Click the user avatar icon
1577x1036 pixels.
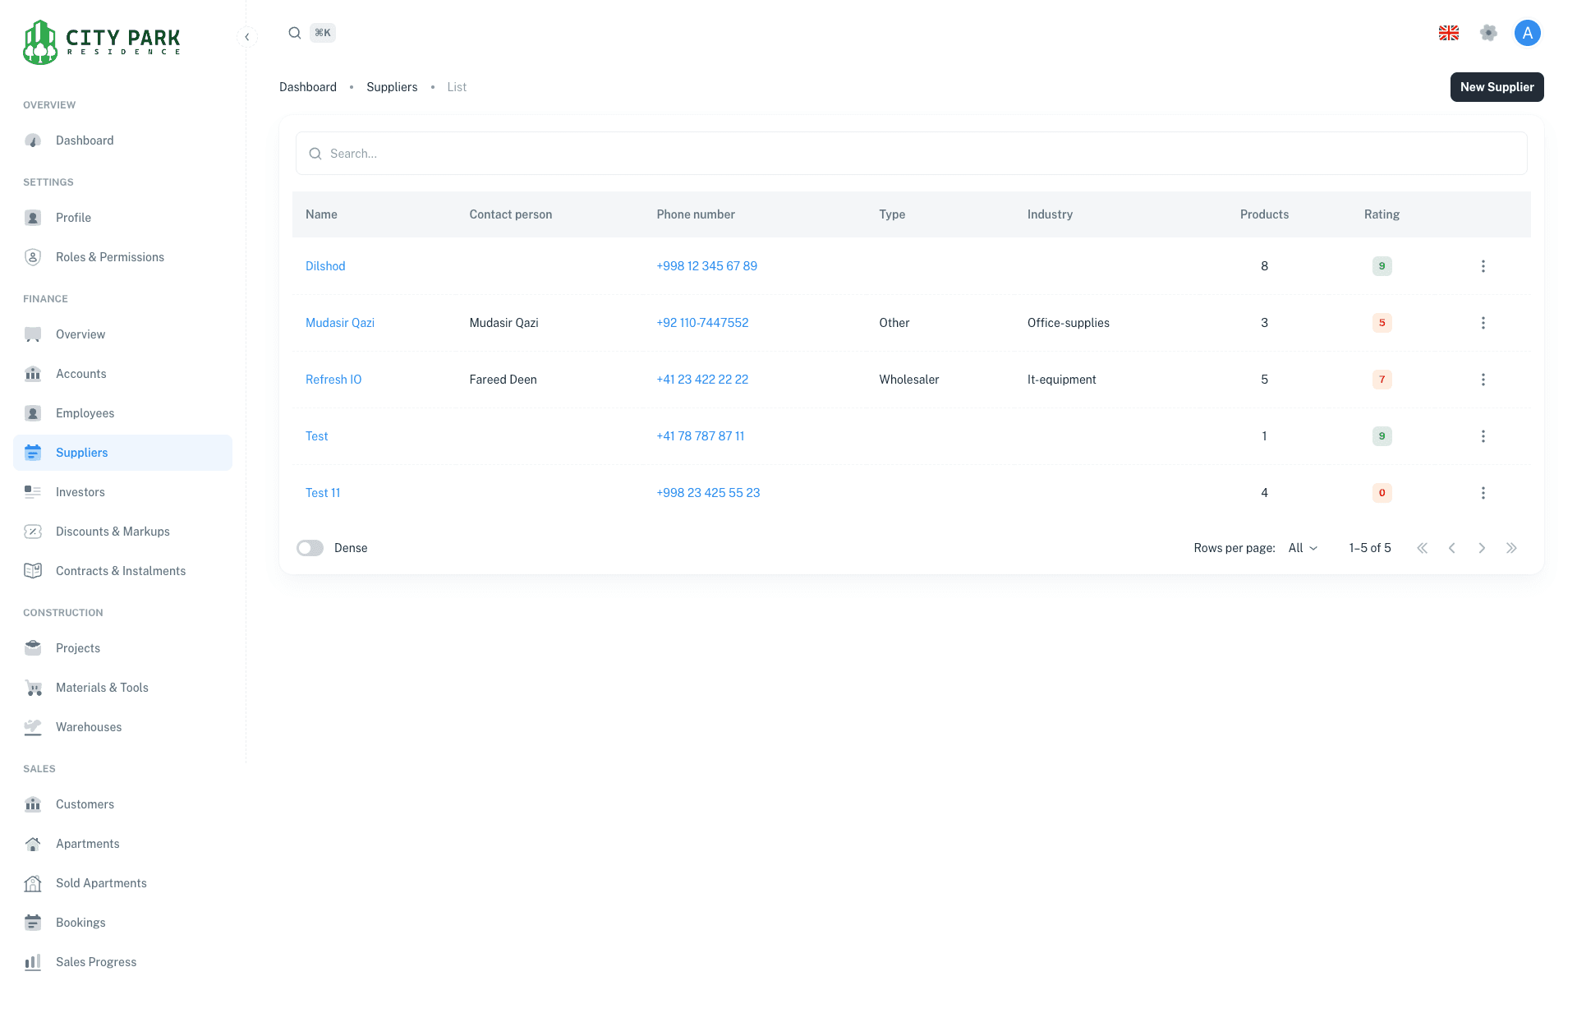click(1527, 33)
